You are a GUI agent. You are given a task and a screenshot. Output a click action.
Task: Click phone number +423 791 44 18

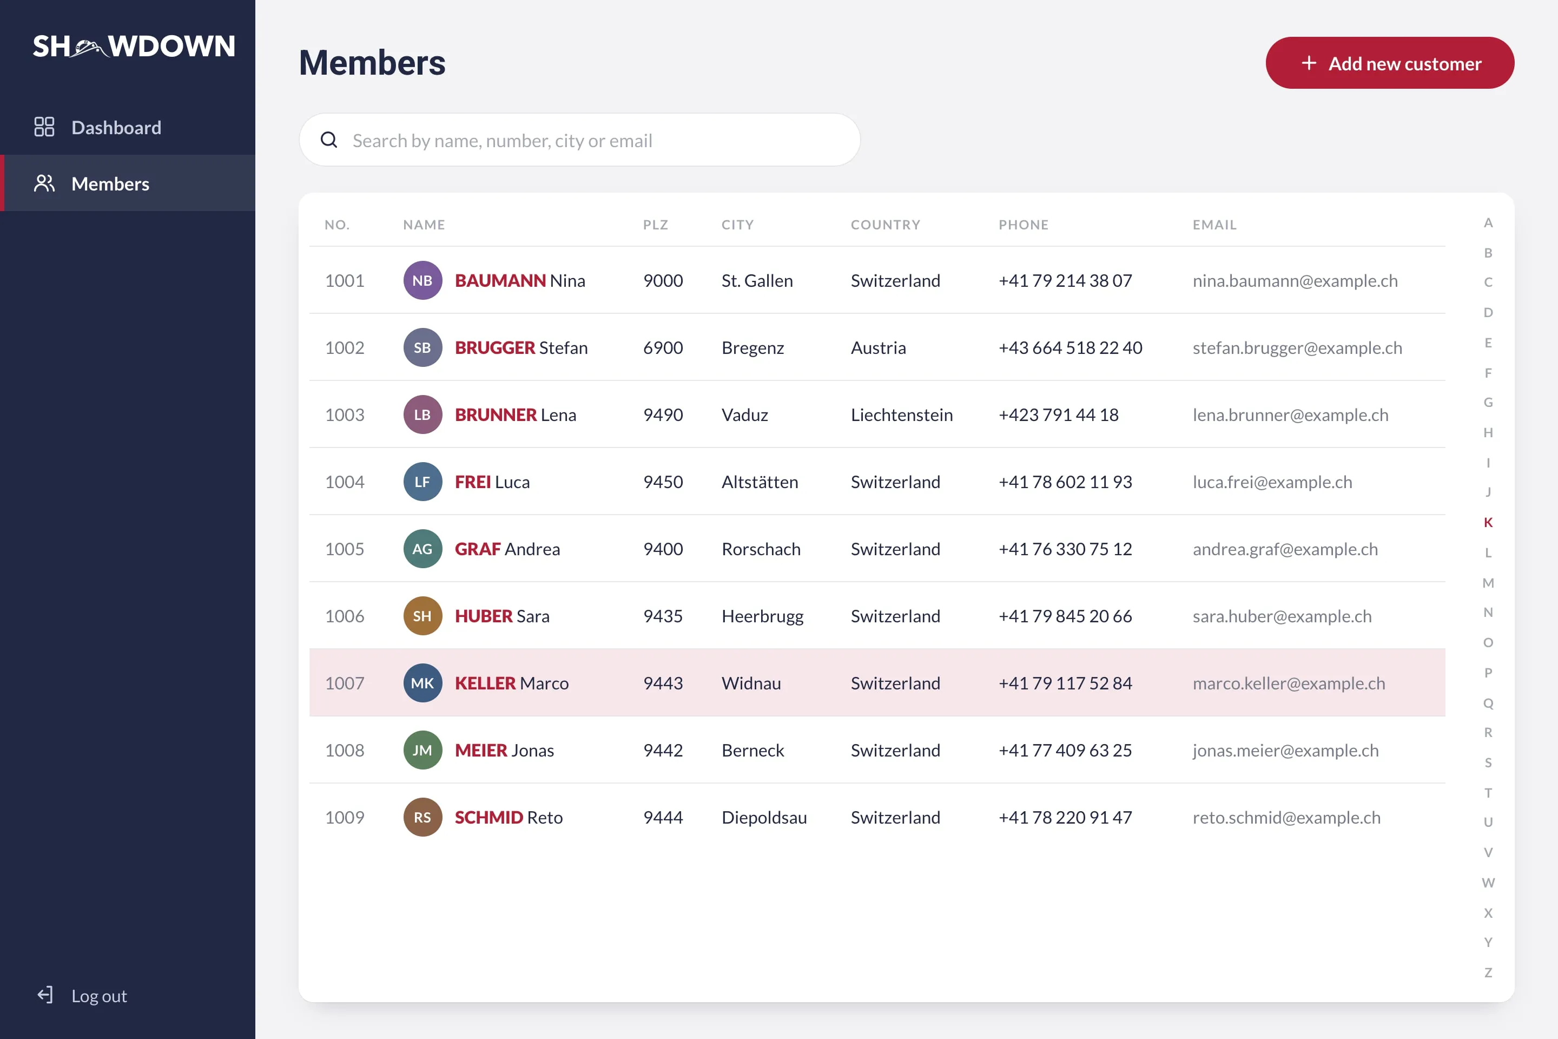pos(1059,415)
